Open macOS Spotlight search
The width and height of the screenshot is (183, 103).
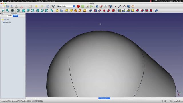tap(177, 1)
